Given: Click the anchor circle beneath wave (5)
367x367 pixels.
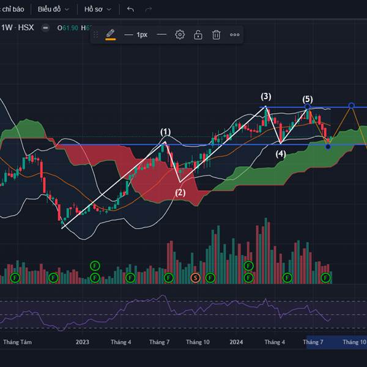Looking at the screenshot, I should (308, 107).
